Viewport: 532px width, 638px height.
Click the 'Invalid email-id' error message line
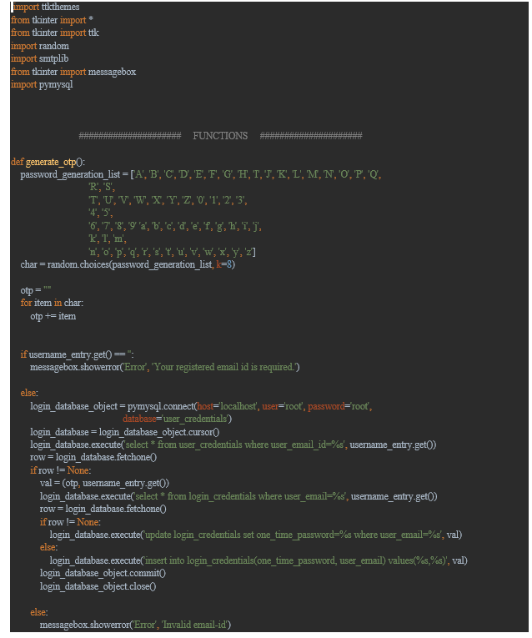pyautogui.click(x=135, y=625)
